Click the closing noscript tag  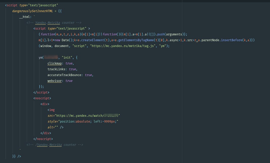pos(43,139)
